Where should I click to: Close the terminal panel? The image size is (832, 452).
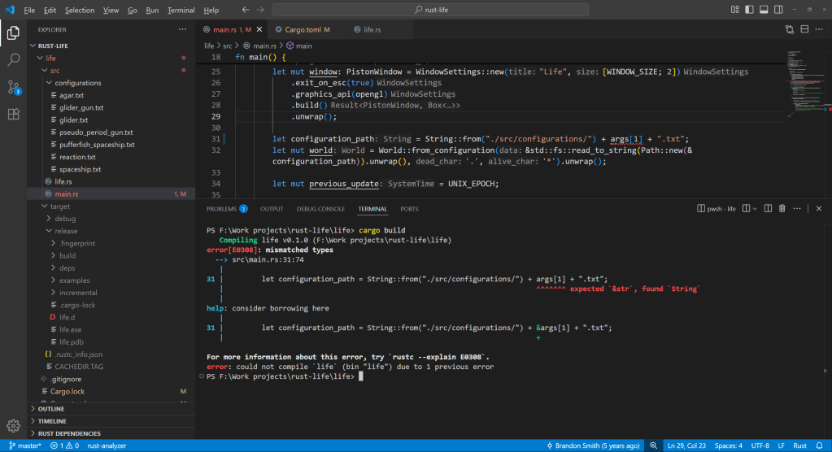(x=819, y=208)
